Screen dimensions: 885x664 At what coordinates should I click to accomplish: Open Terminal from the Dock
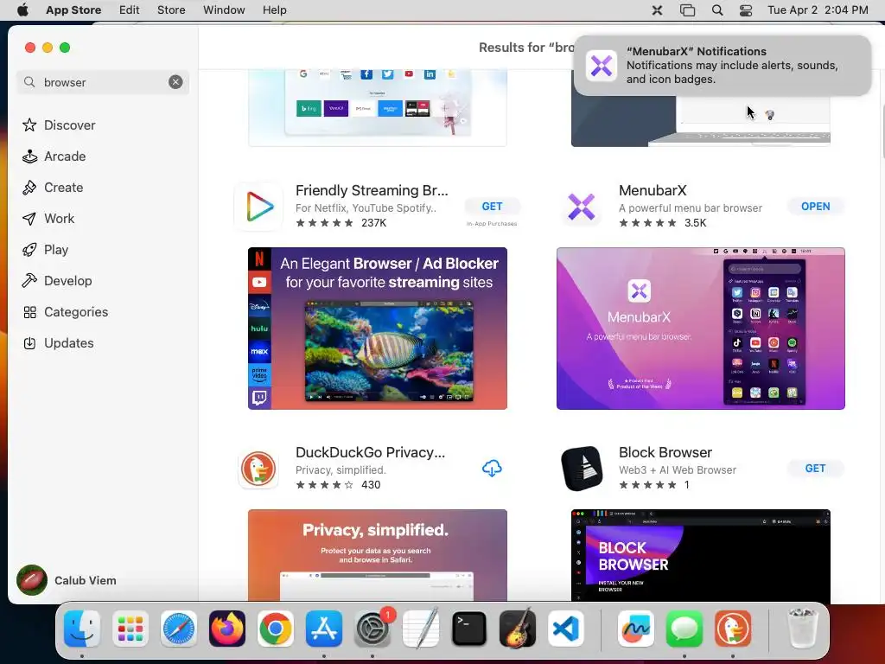pos(469,629)
